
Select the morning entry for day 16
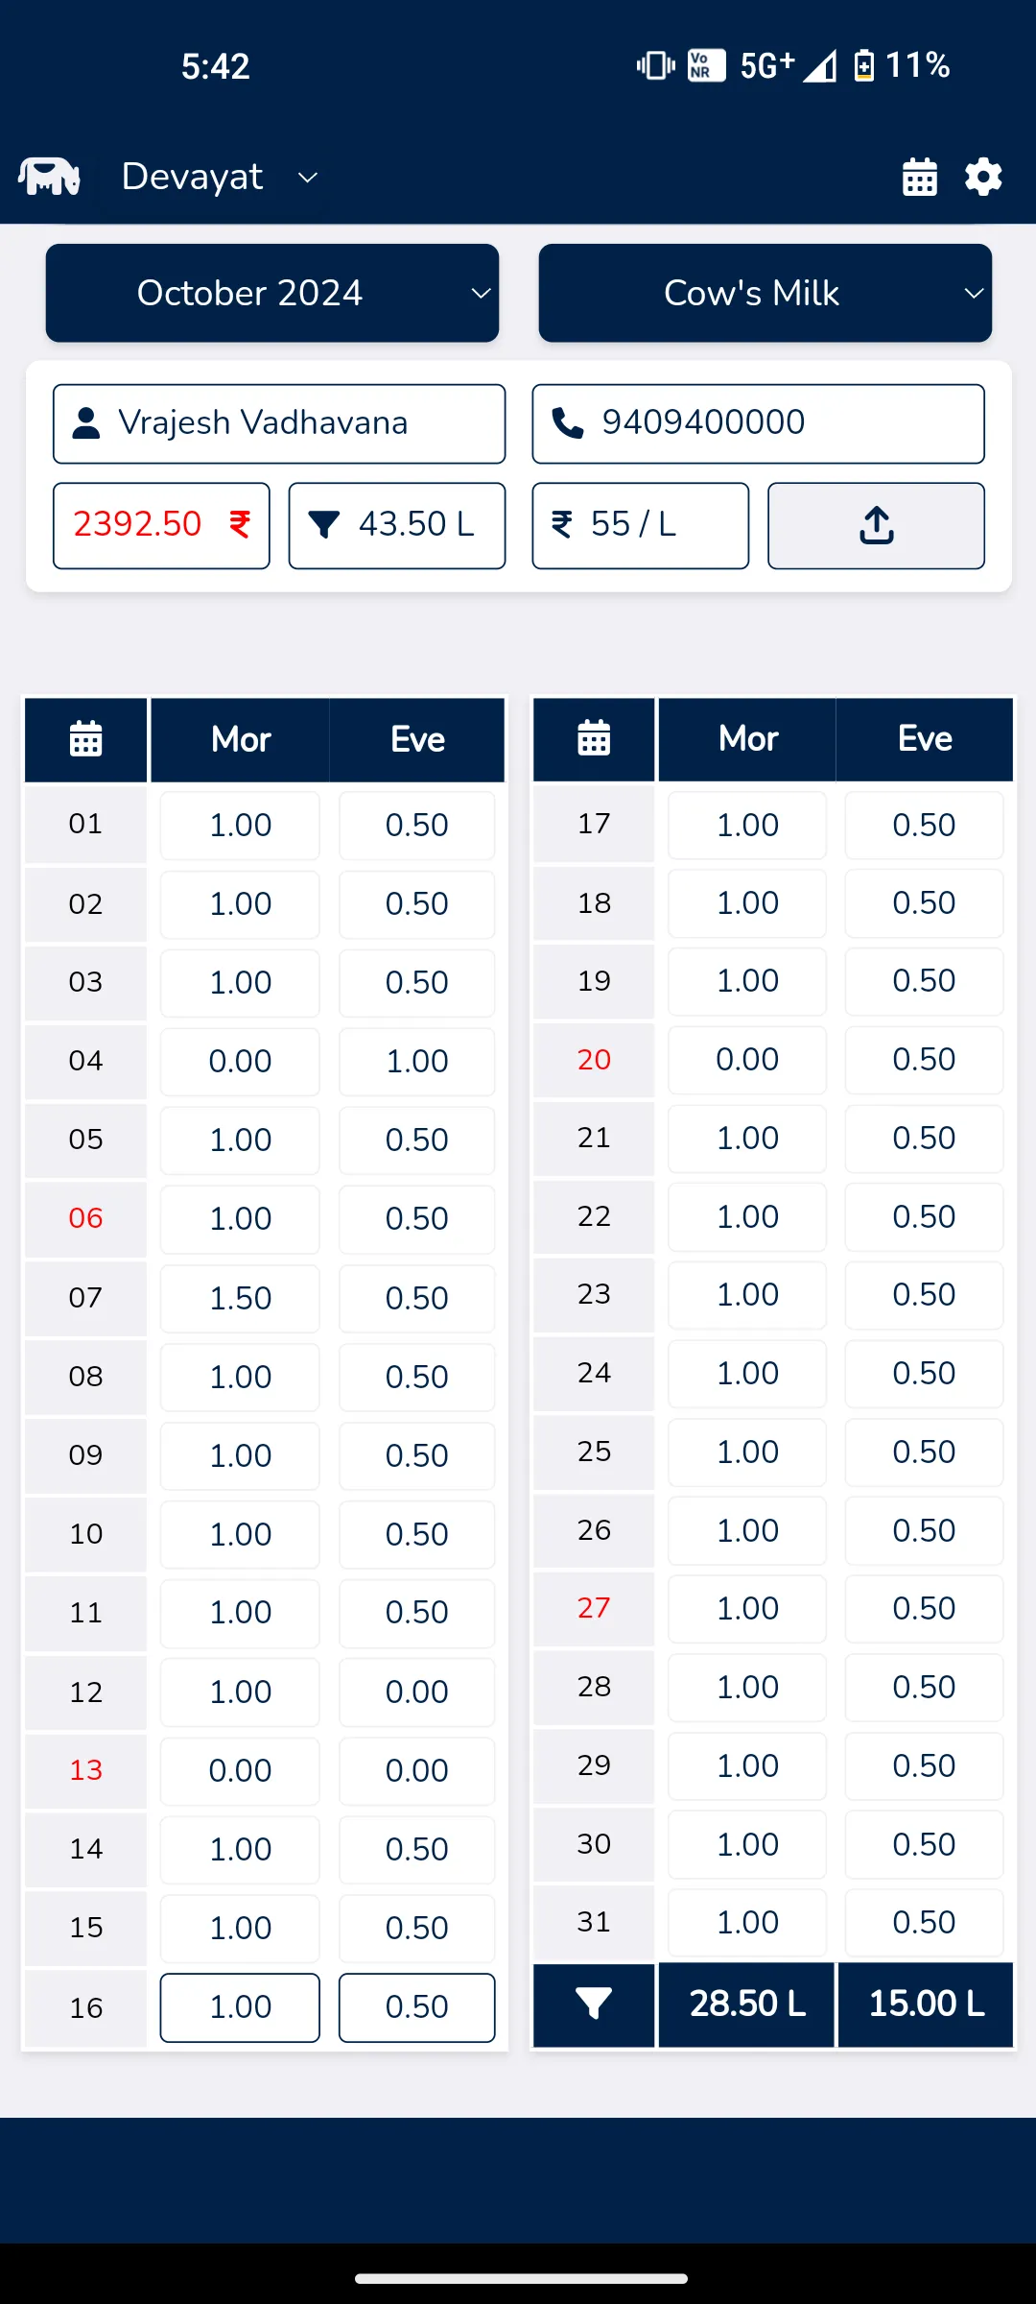(240, 2007)
